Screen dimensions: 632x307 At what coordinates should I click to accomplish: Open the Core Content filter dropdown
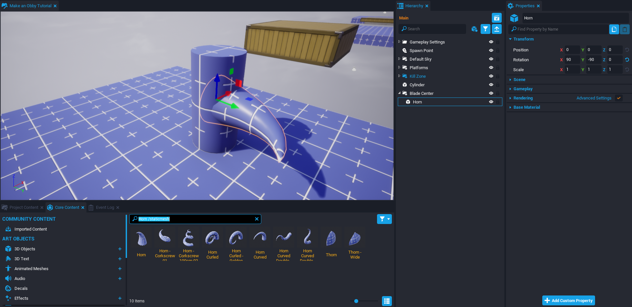tap(384, 219)
